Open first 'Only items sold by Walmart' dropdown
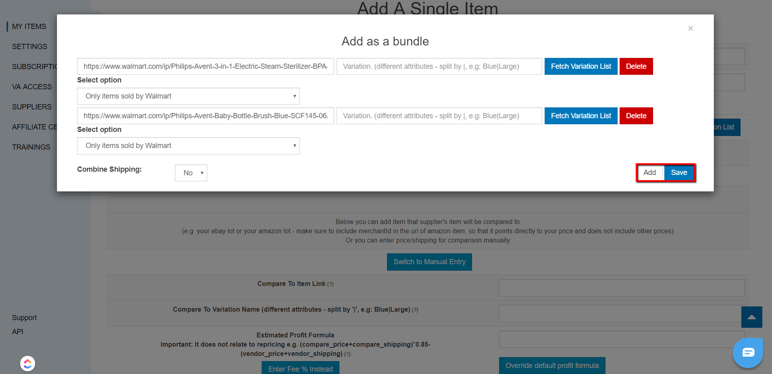Viewport: 772px width, 374px height. point(188,96)
